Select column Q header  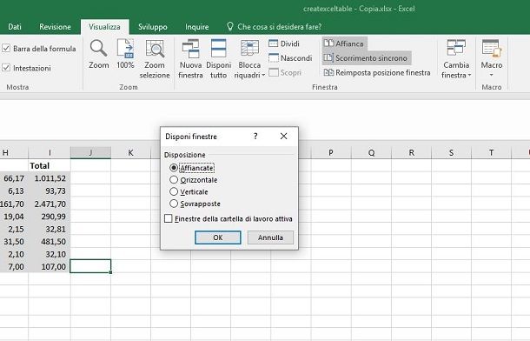coord(372,152)
